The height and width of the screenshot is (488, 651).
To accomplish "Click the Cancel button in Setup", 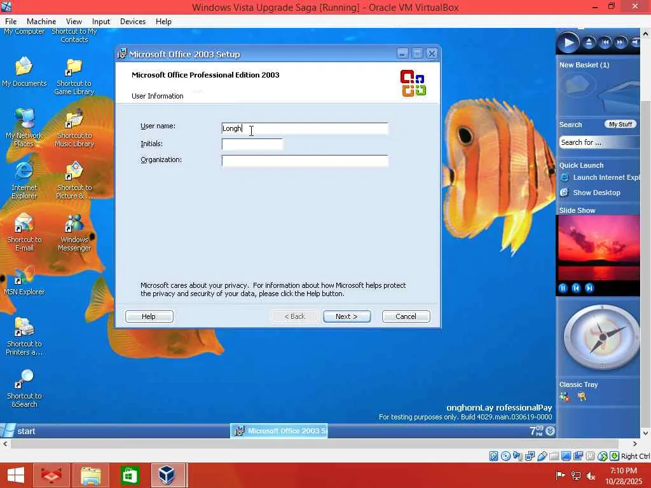I will tap(406, 316).
